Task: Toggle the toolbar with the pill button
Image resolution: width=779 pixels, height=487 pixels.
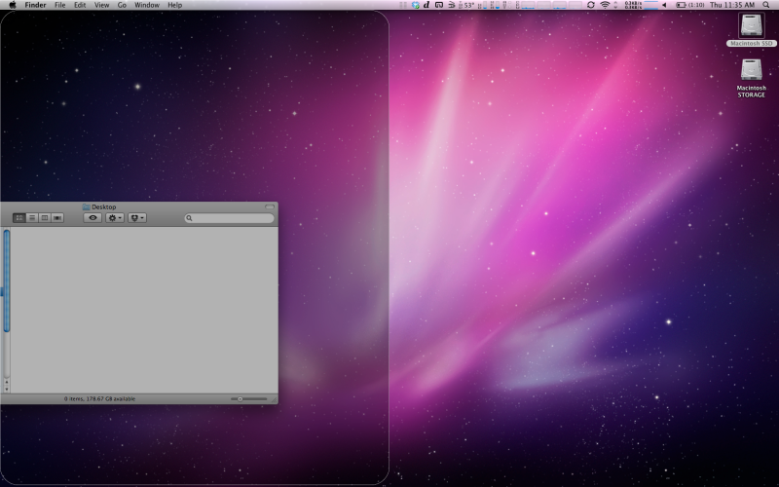Action: click(x=270, y=206)
